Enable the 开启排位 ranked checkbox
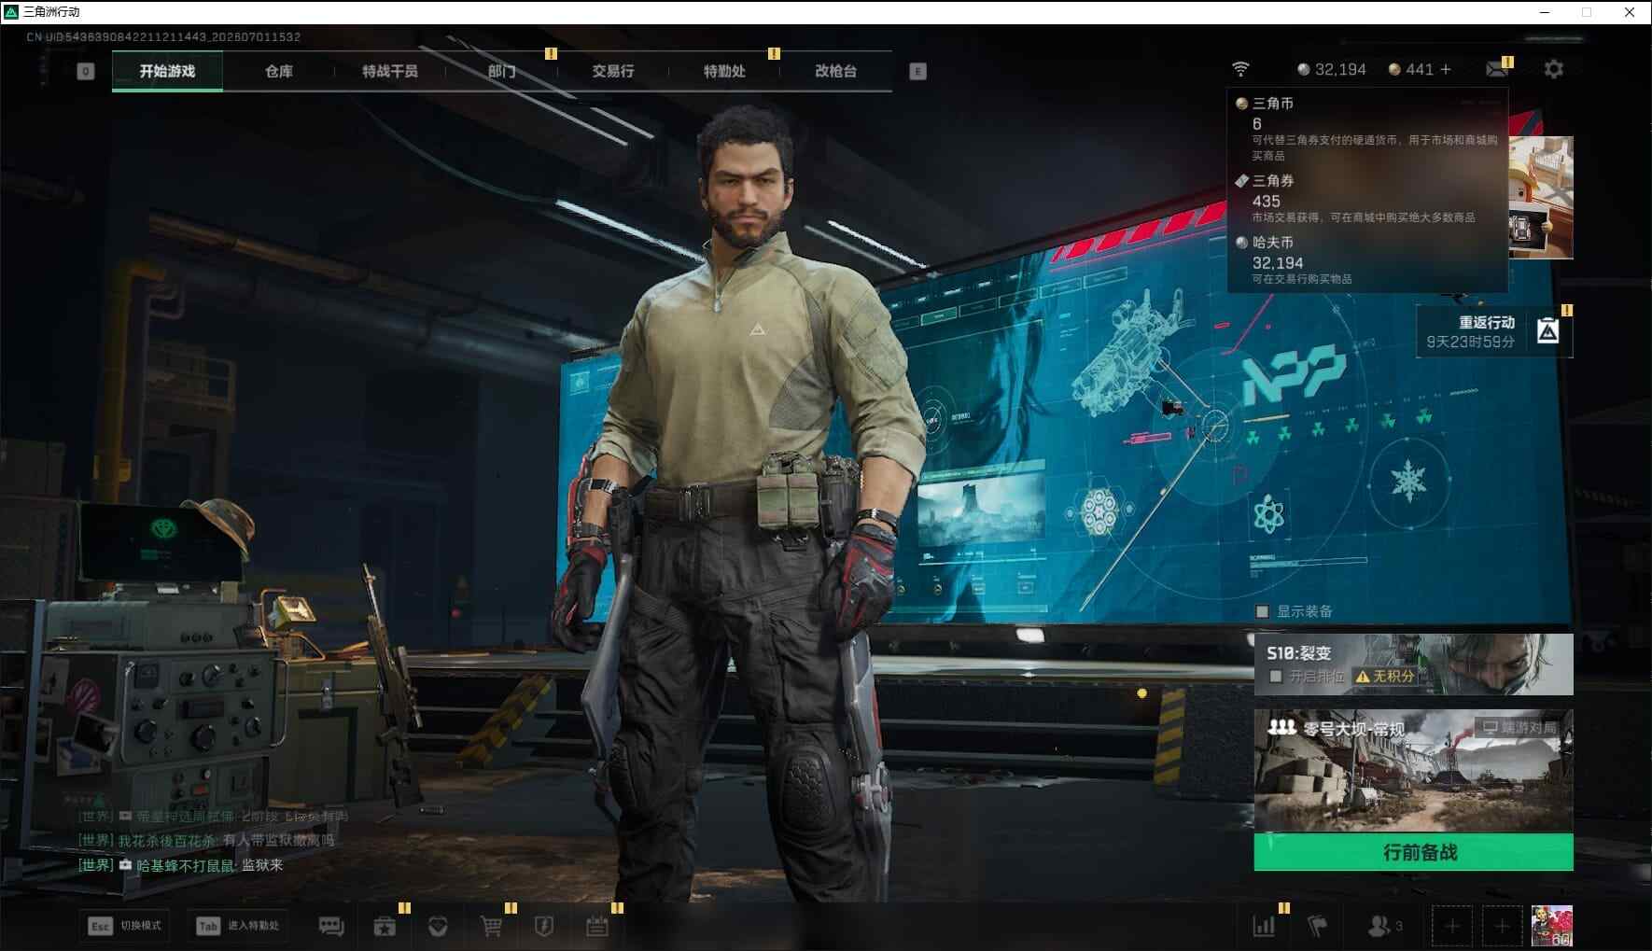Image resolution: width=1652 pixels, height=951 pixels. pyautogui.click(x=1275, y=676)
